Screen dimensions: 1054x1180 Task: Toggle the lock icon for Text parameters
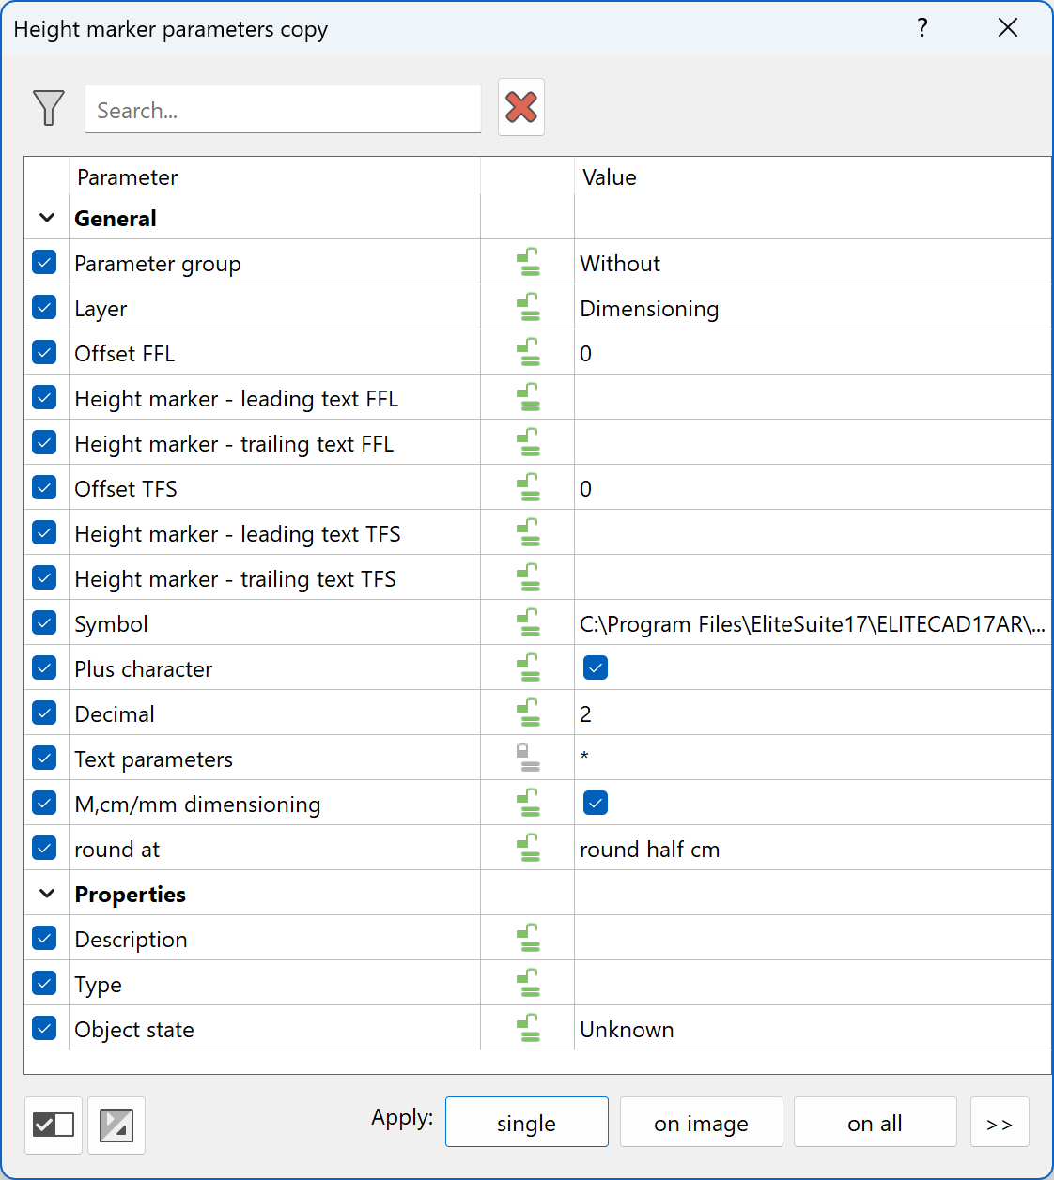click(x=529, y=758)
